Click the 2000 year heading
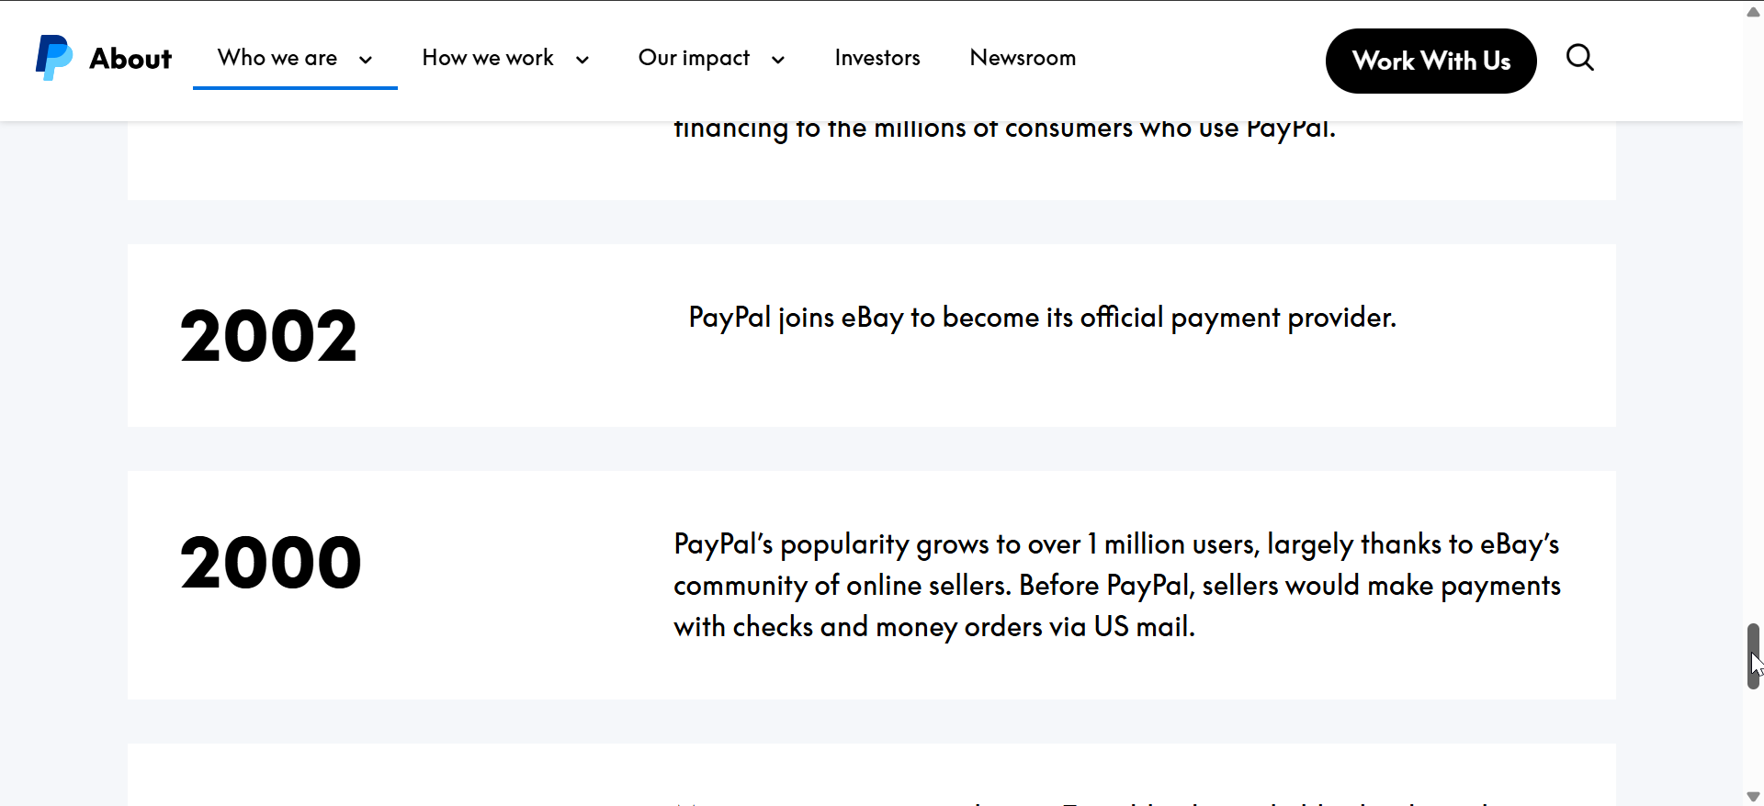This screenshot has width=1764, height=806. tap(271, 563)
